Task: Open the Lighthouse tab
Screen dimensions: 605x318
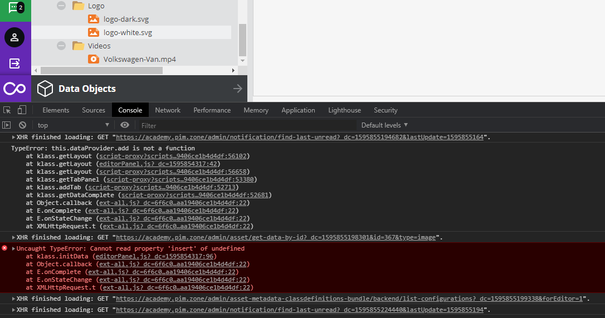Action: [344, 110]
